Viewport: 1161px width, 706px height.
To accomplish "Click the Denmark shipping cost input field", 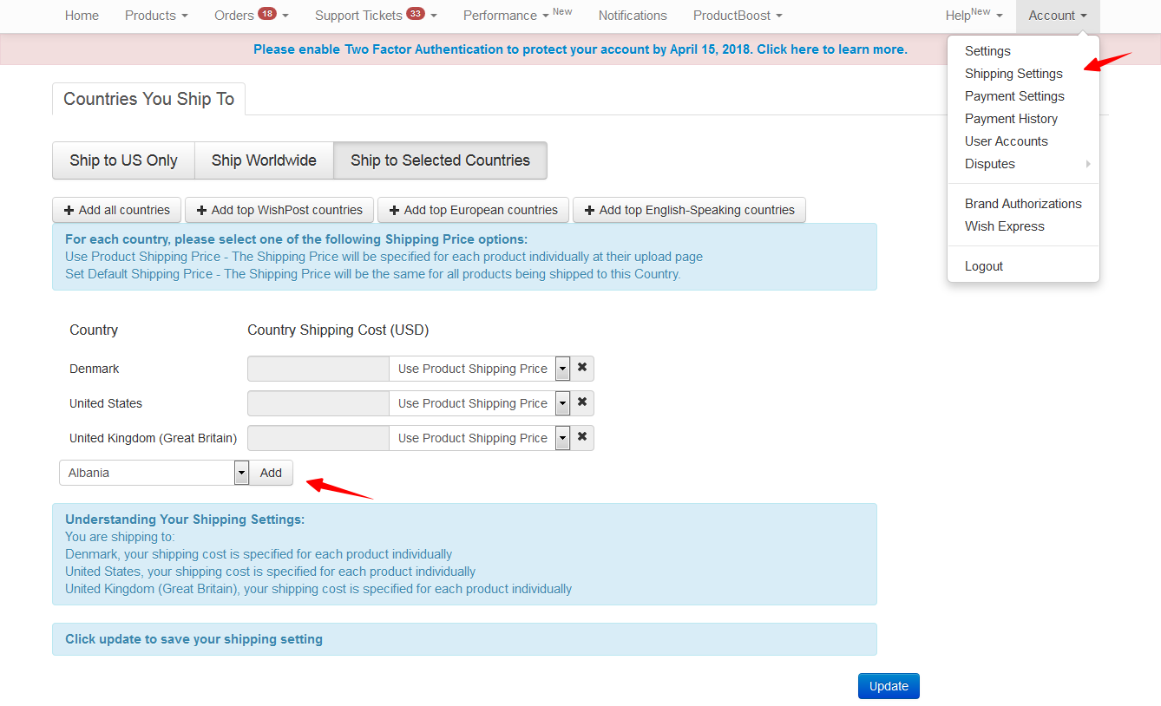I will [318, 369].
